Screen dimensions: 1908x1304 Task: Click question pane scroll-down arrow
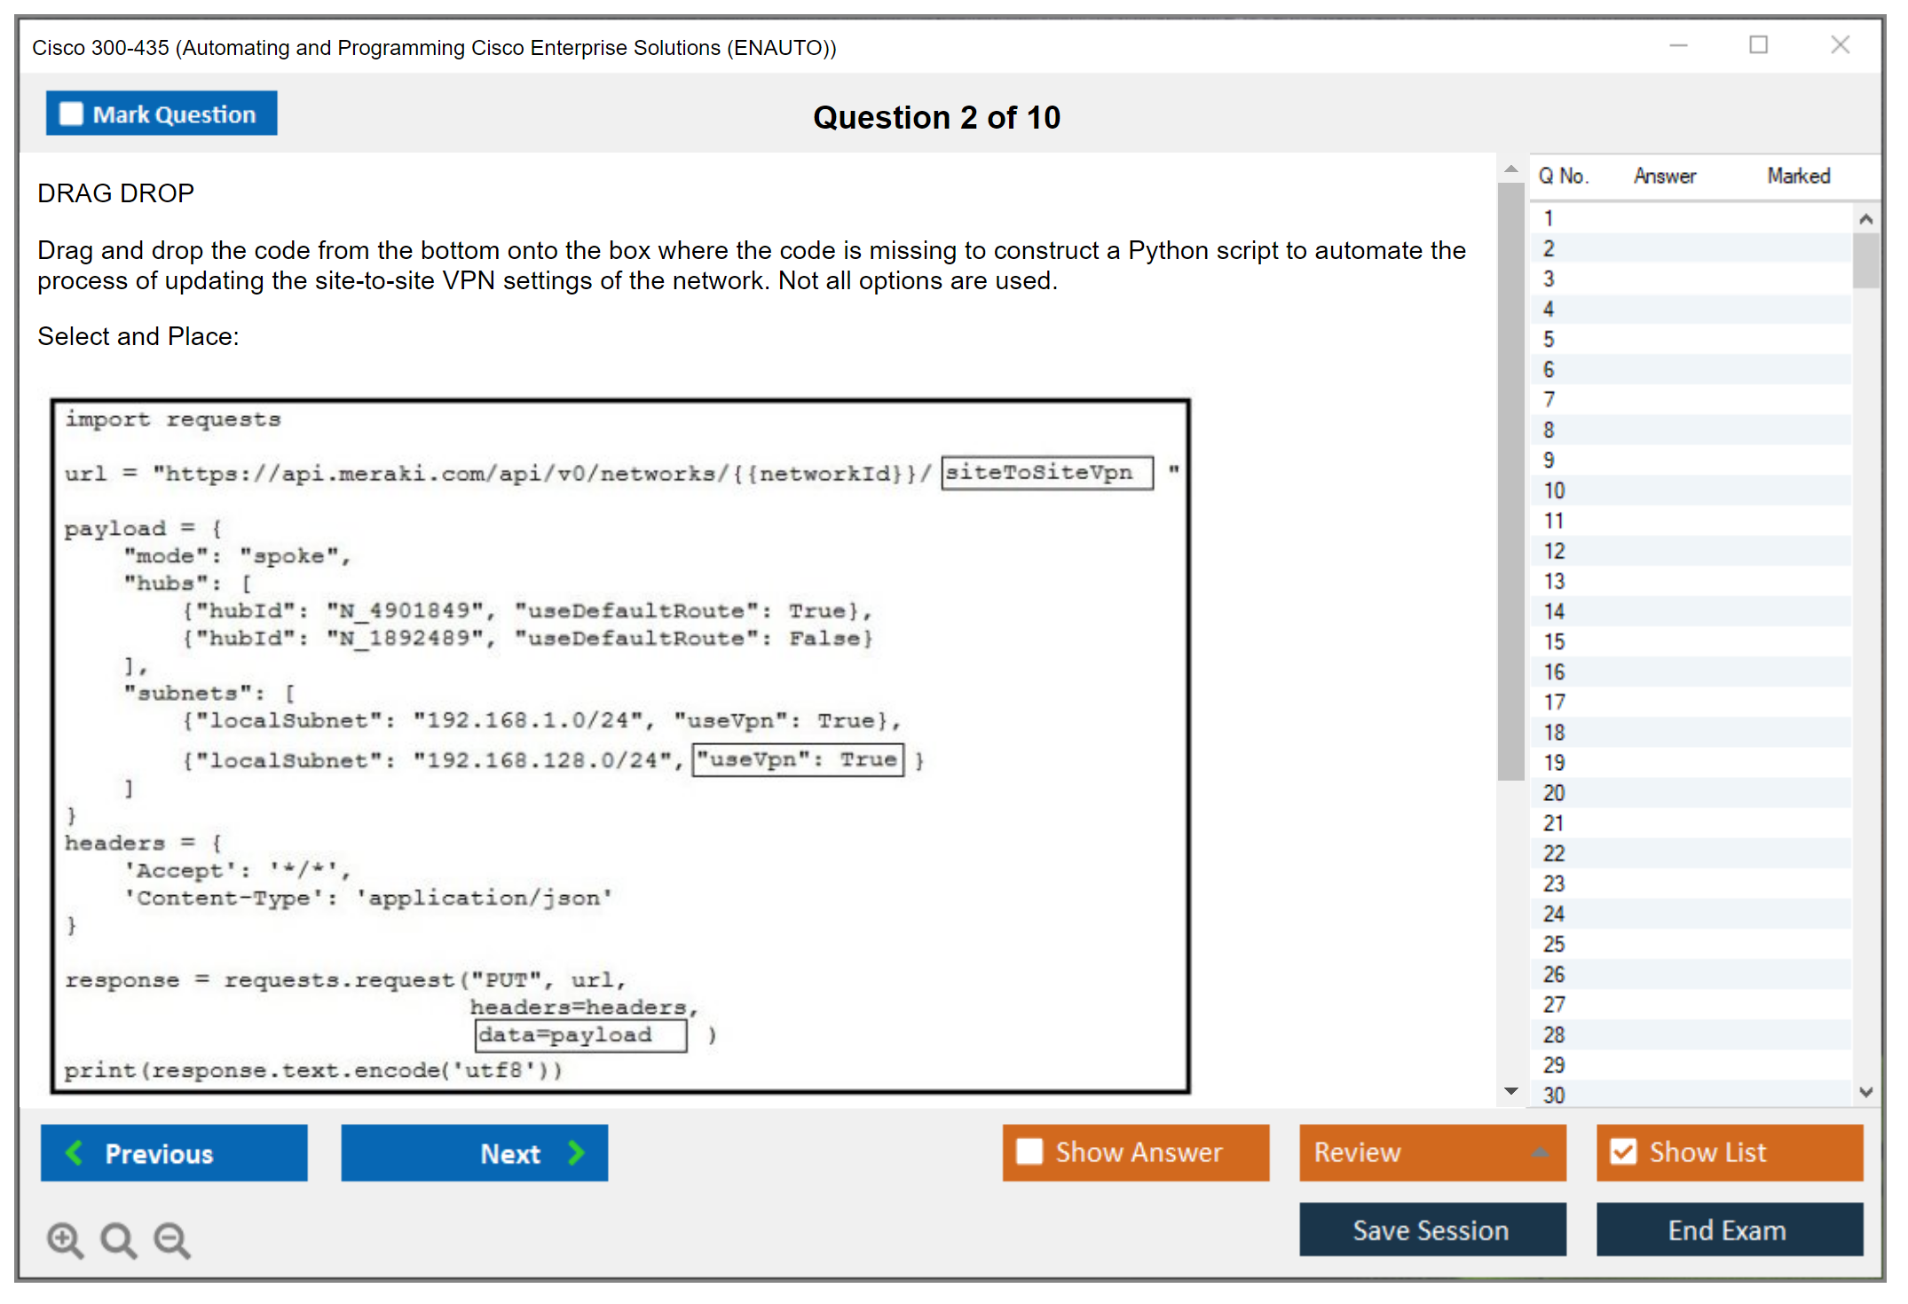click(x=1511, y=1091)
